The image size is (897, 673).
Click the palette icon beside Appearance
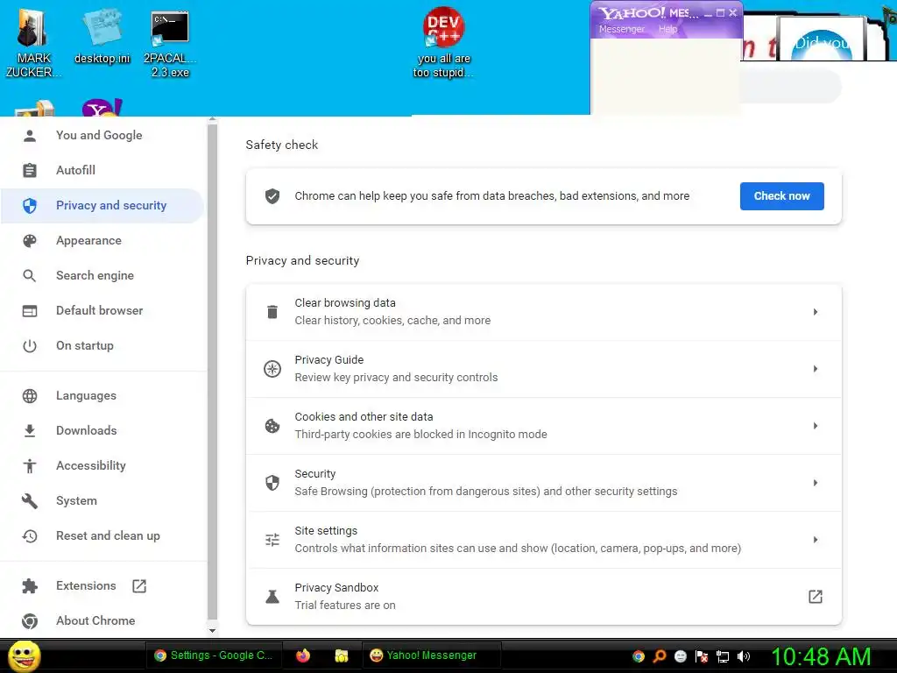click(30, 241)
